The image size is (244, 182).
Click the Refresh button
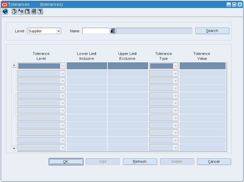140,161
